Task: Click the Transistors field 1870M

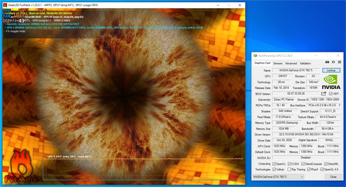Action: pos(313,88)
